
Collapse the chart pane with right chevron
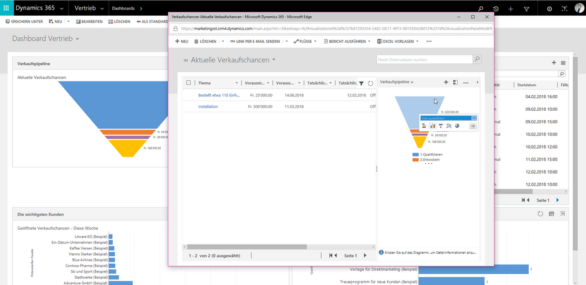[x=478, y=82]
